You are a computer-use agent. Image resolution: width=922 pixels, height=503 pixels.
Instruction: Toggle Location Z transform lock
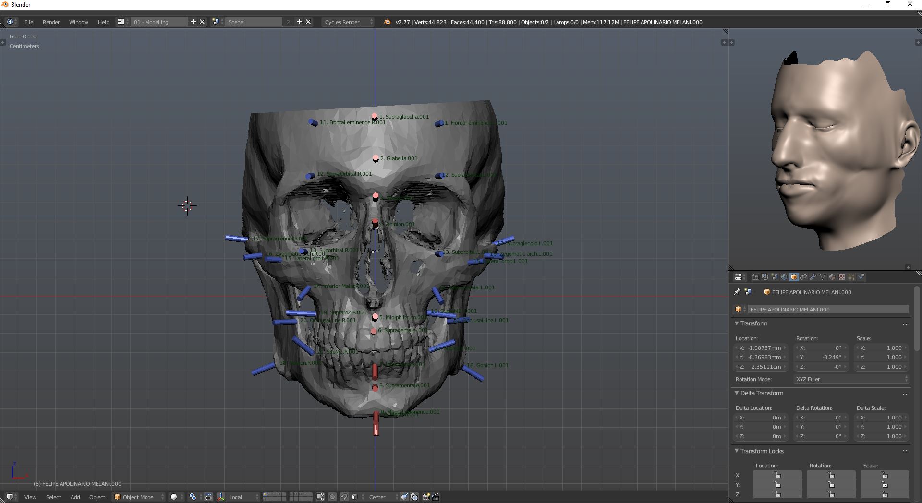click(777, 494)
